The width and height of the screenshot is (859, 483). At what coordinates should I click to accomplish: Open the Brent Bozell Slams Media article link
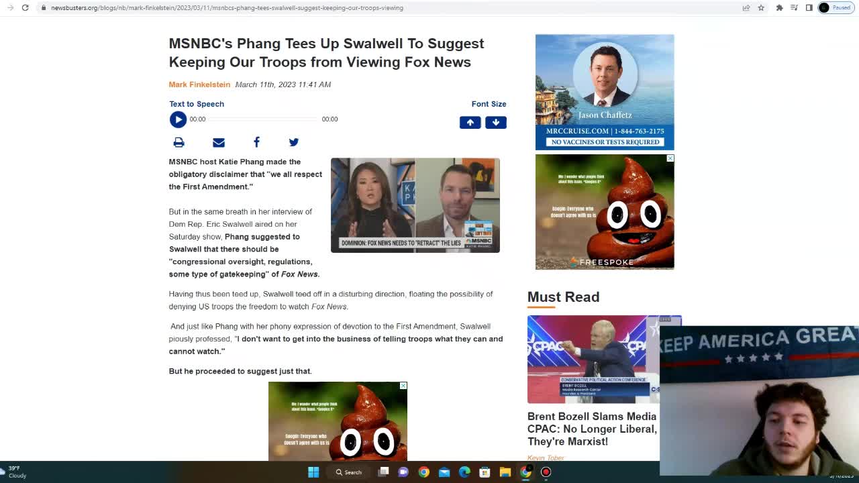click(x=592, y=429)
